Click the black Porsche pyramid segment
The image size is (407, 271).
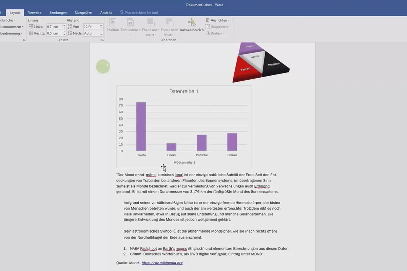click(x=275, y=64)
